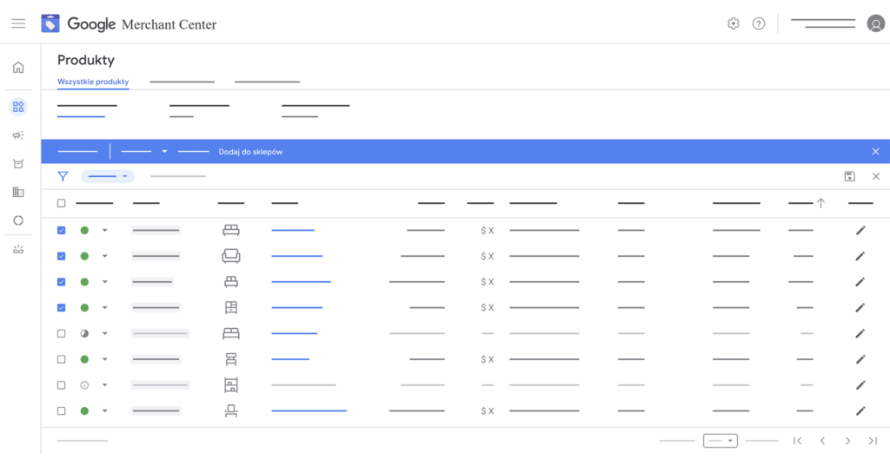Check the fifth product row checkbox
890x459 pixels.
61,333
